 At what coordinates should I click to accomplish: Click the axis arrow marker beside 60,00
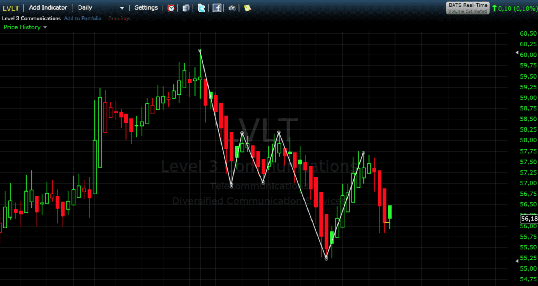[x=517, y=53]
